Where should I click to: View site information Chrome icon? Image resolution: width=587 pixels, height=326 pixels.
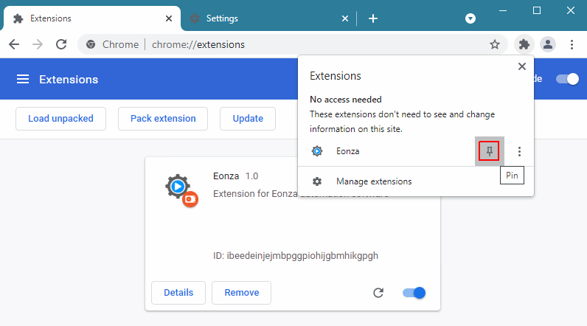coord(91,44)
